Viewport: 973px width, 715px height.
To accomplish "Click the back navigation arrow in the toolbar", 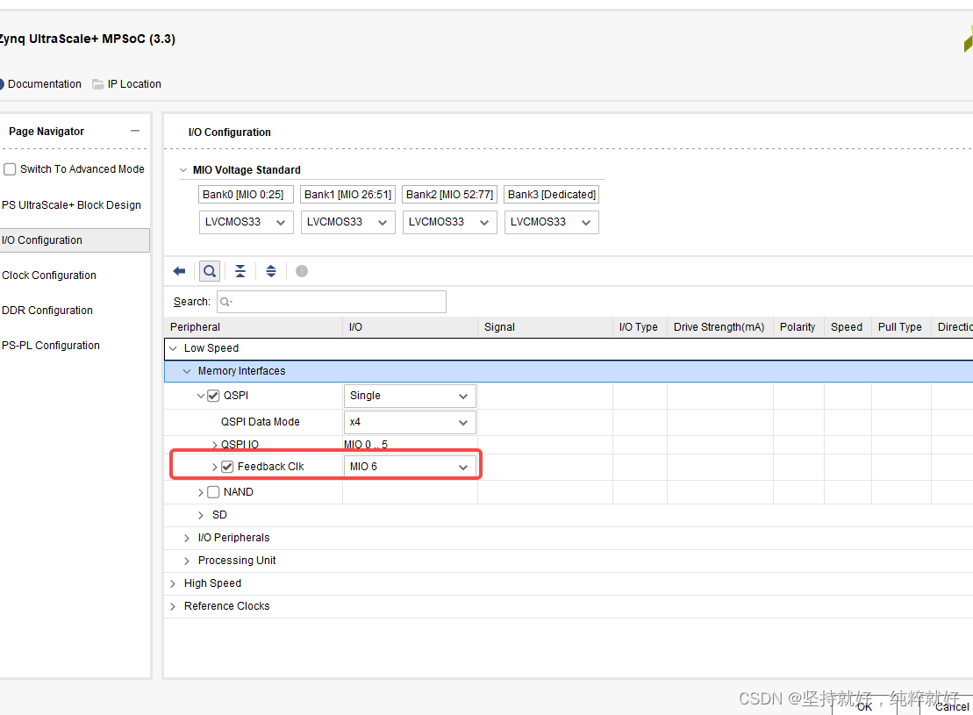I will pos(179,270).
